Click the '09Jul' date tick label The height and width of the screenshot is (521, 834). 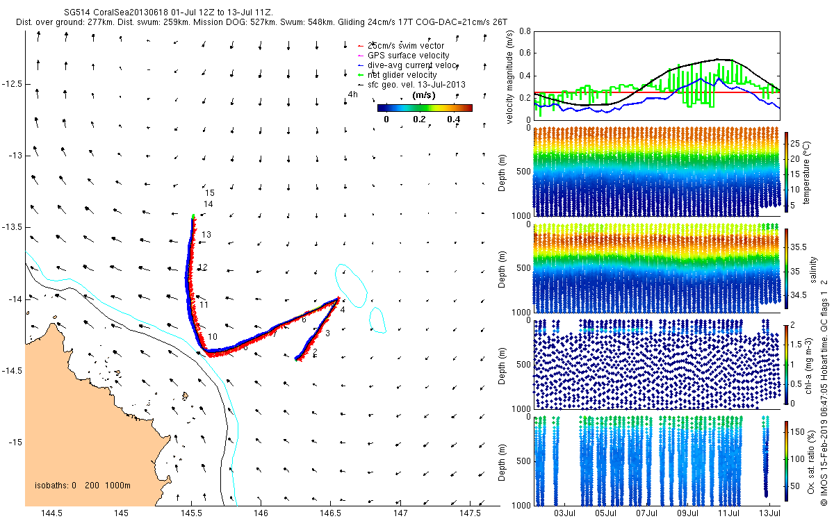coord(689,513)
